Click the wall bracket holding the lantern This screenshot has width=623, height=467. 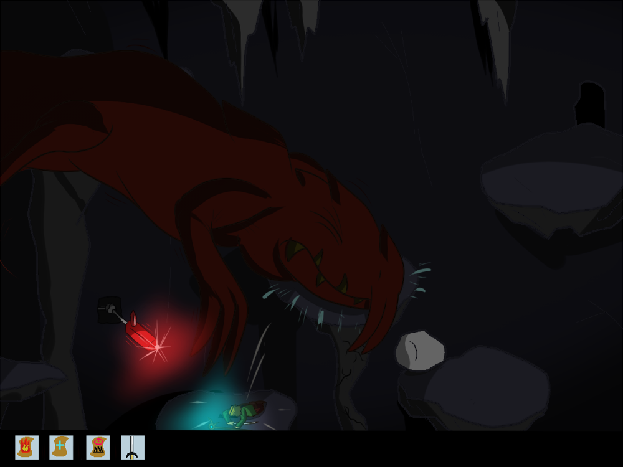coord(108,309)
